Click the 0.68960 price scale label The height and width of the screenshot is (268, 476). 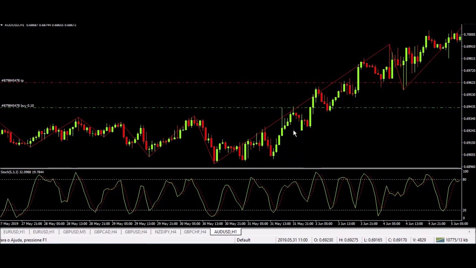click(470, 167)
